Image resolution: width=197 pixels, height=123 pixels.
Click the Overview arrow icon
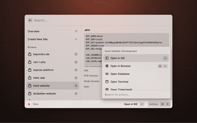(x=76, y=31)
